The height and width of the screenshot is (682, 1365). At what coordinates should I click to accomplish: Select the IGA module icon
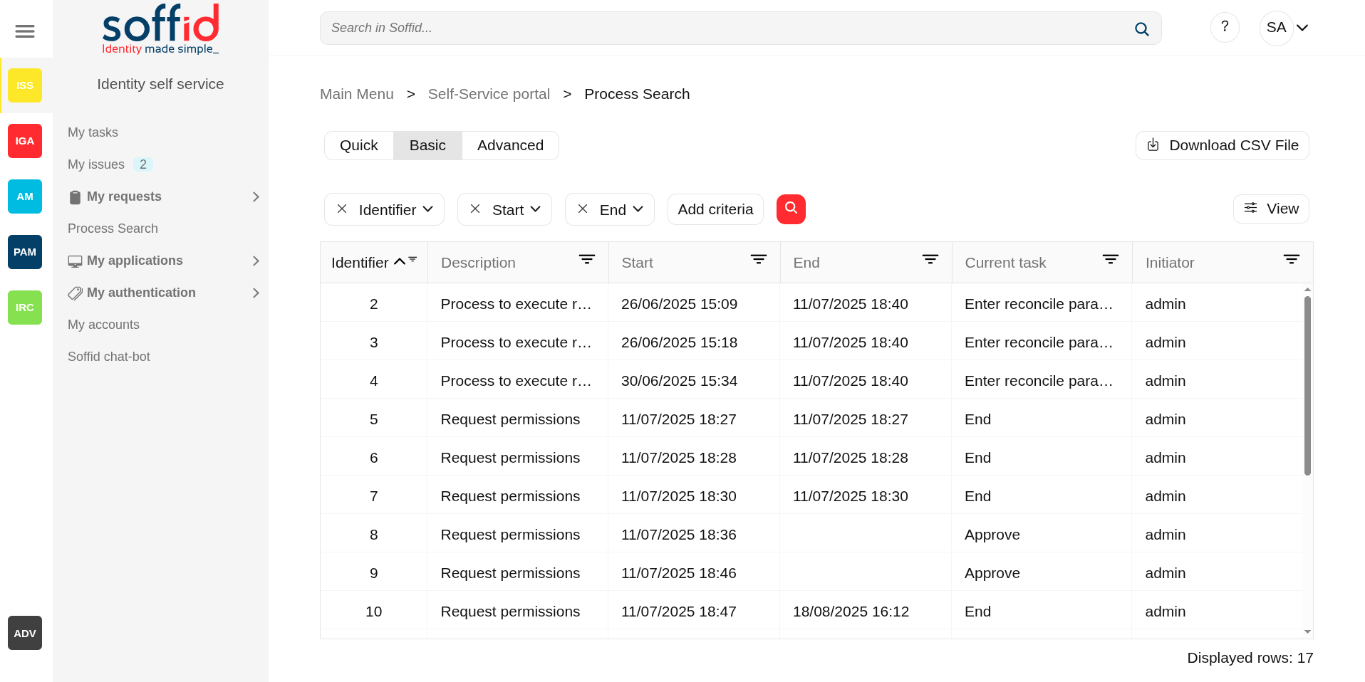point(25,141)
